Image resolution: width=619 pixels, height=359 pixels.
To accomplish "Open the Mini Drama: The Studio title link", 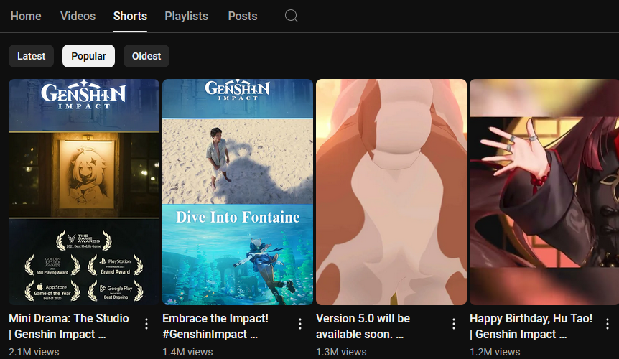I will pos(69,326).
